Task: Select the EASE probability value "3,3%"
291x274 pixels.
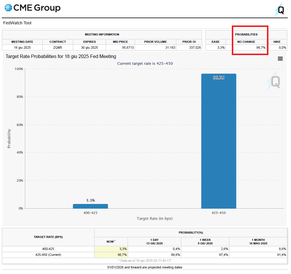Action: coord(221,47)
